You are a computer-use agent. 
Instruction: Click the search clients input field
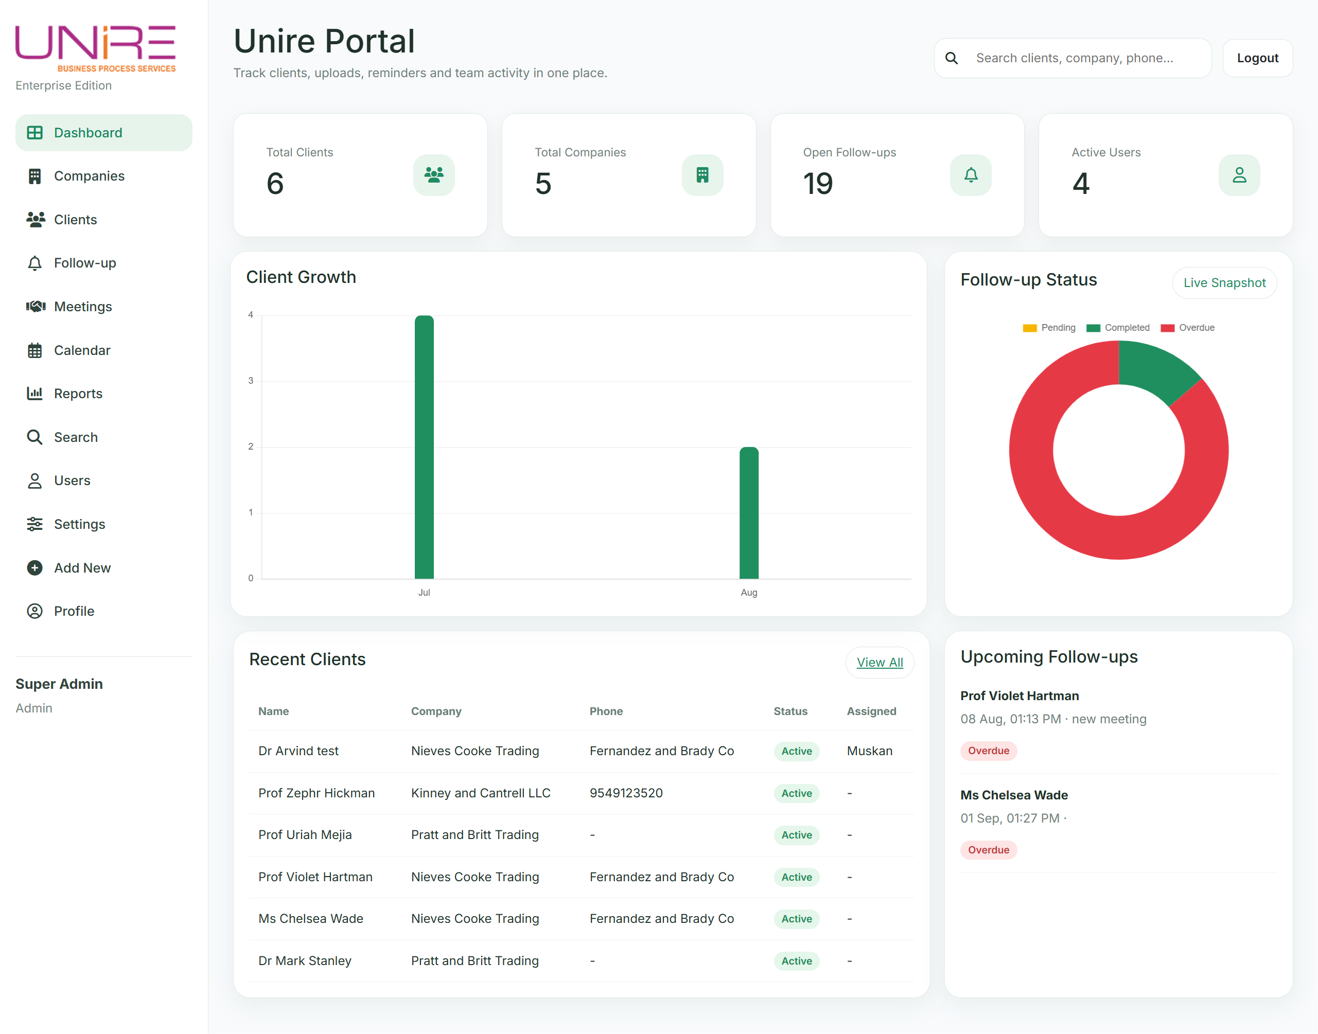pyautogui.click(x=1072, y=58)
